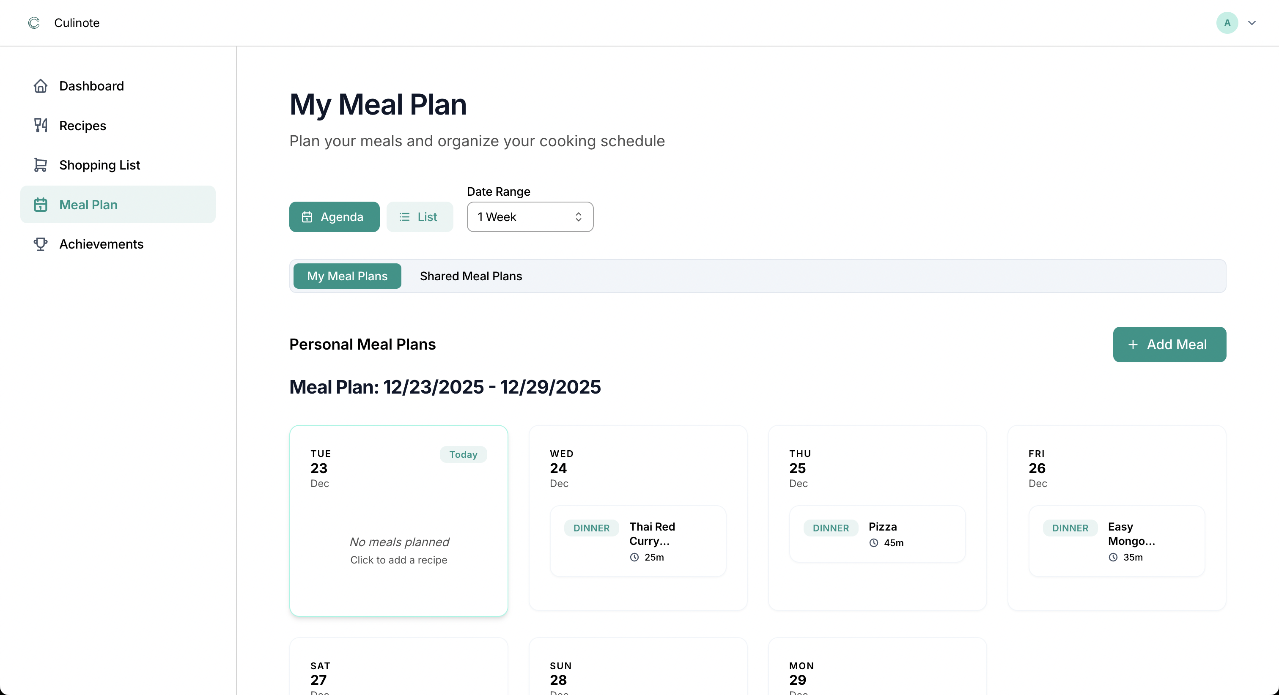This screenshot has height=695, width=1279.
Task: Select the Shared Meal Plans option
Action: [x=471, y=276]
